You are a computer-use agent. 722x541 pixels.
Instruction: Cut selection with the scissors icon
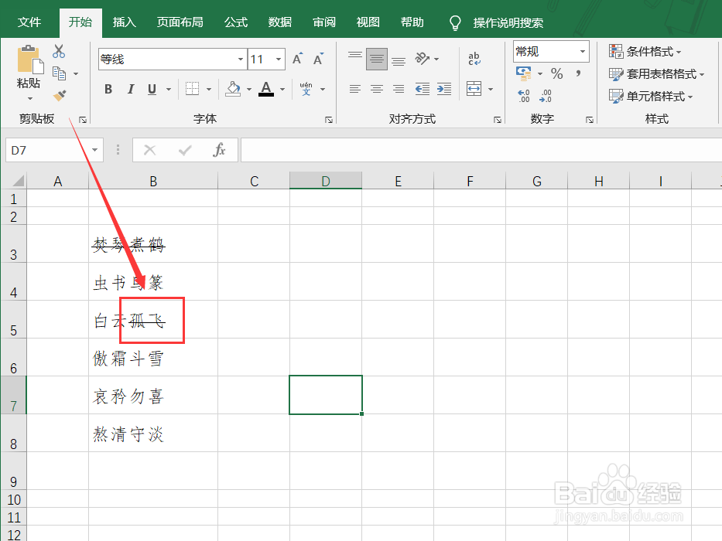[x=59, y=50]
